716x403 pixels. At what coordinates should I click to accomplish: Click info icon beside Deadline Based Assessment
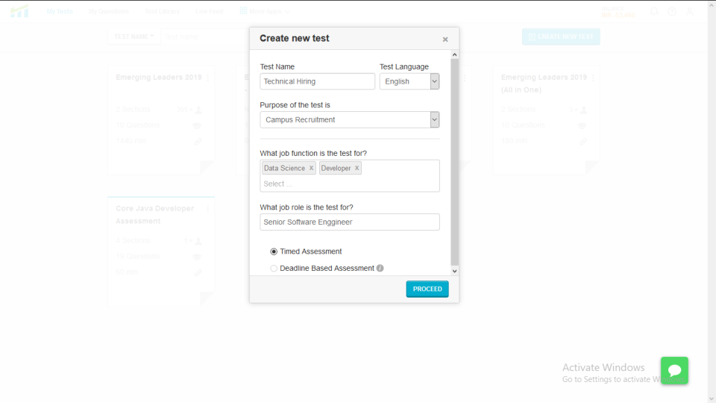pos(380,269)
